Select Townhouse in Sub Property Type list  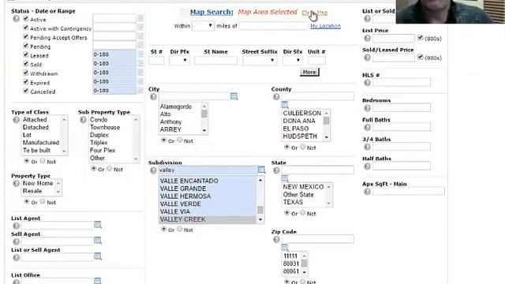pyautogui.click(x=105, y=127)
